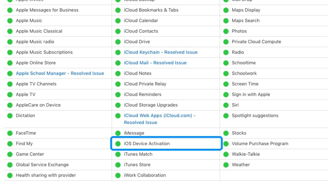Select the highlighted iOS Device Activation entry
333x187 pixels.
[147, 144]
